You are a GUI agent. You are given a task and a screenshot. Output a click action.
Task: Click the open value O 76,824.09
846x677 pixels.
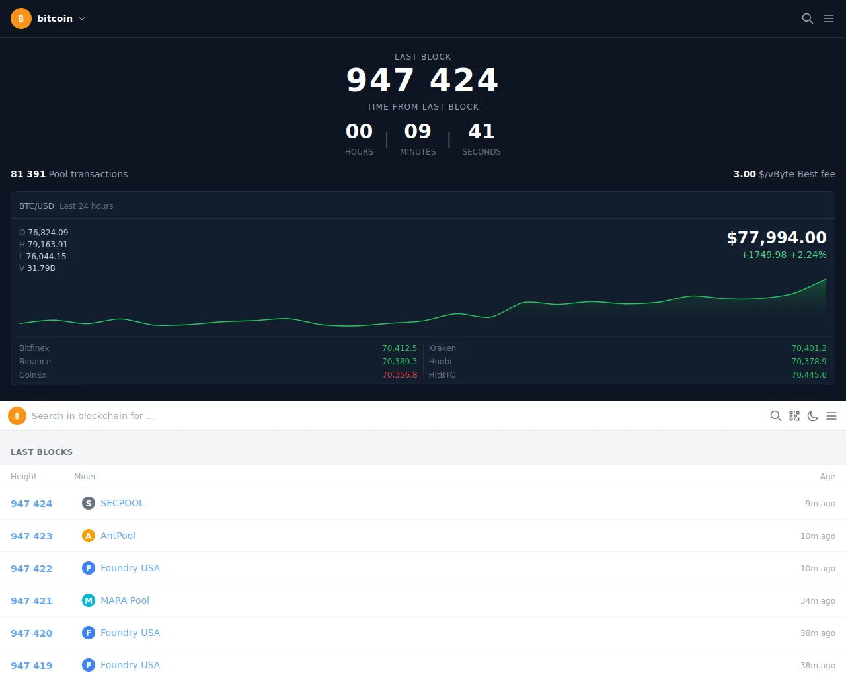44,233
